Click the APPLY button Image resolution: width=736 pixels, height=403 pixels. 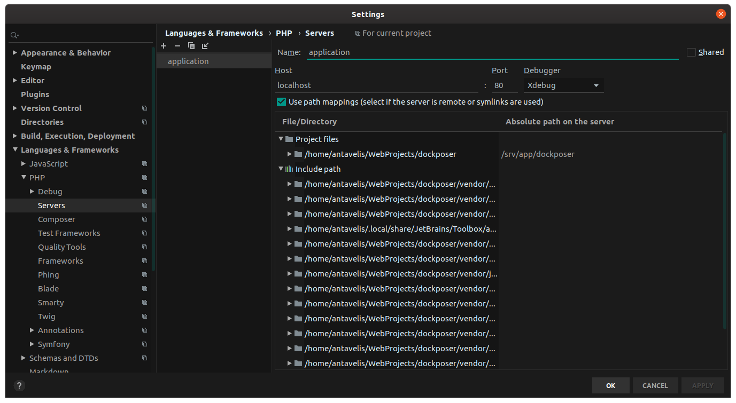click(703, 385)
